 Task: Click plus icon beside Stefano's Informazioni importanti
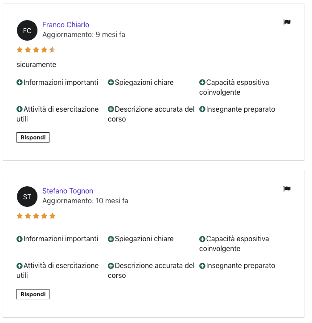coord(20,239)
